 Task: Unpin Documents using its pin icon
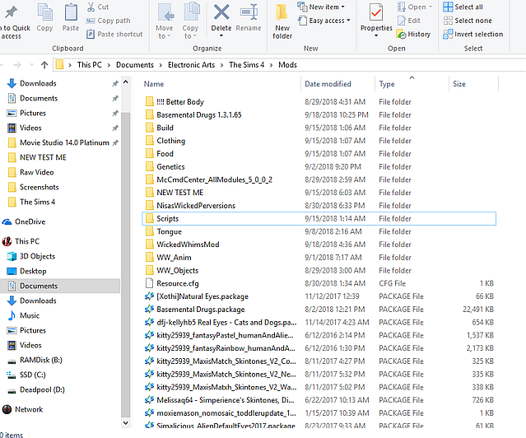tap(115, 98)
